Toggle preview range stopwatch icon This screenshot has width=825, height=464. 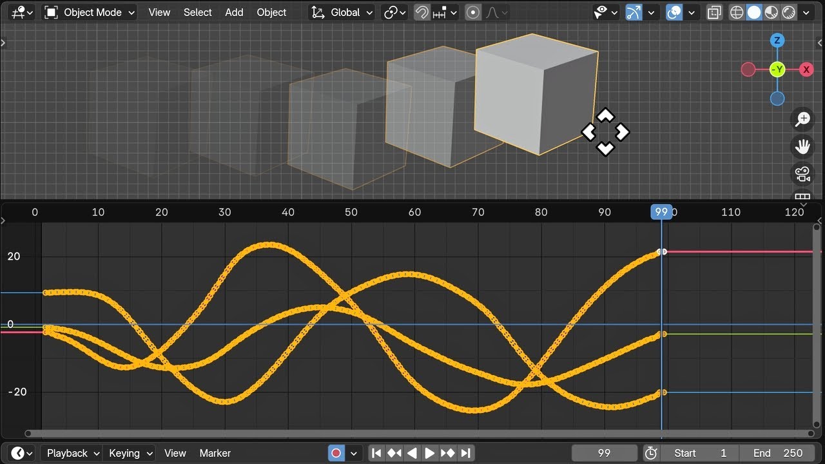[651, 453]
